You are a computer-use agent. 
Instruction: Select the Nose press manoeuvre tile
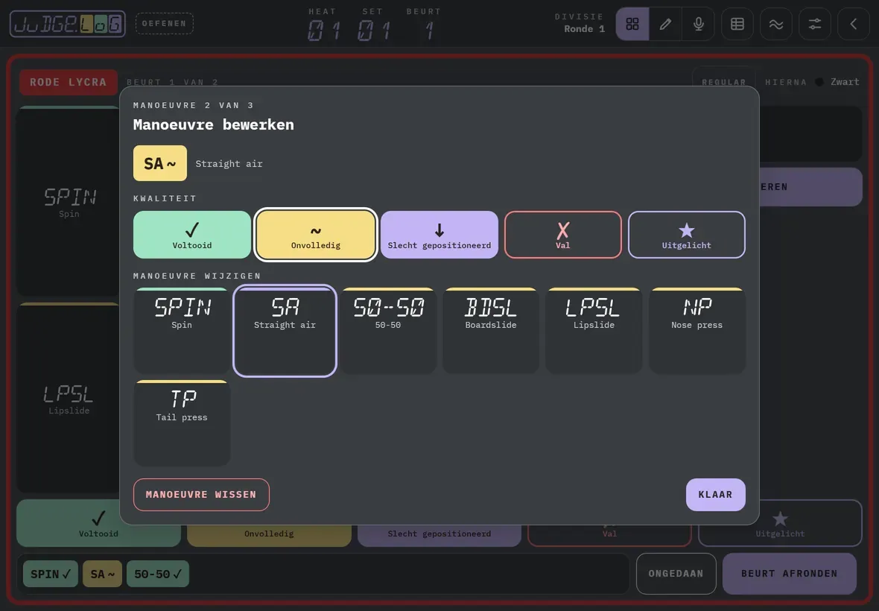click(x=696, y=331)
